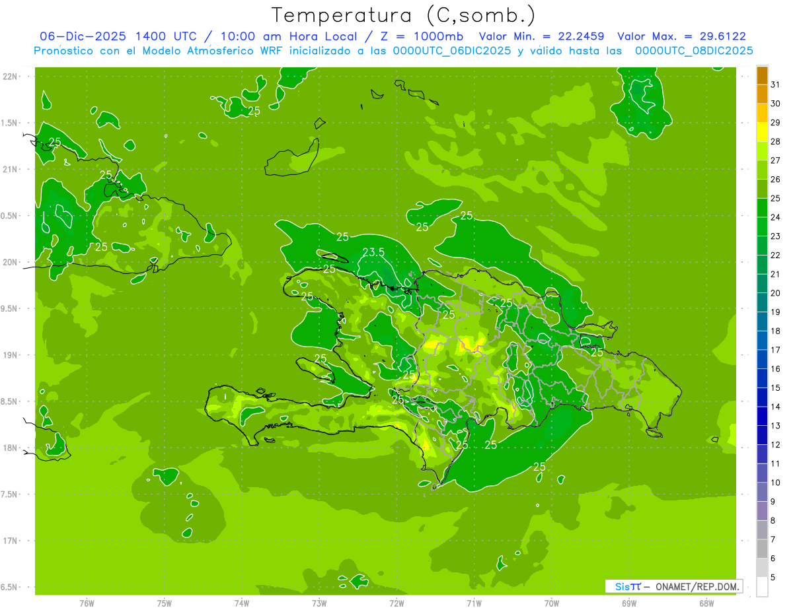Click the "15" value on the color legend
The height and width of the screenshot is (612, 793).
(x=776, y=388)
